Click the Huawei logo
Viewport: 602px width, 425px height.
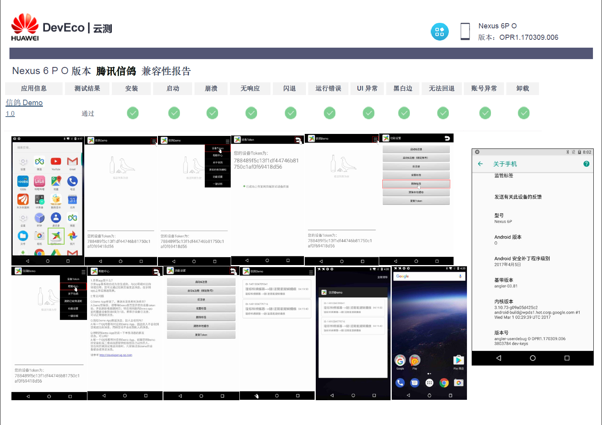(x=25, y=27)
